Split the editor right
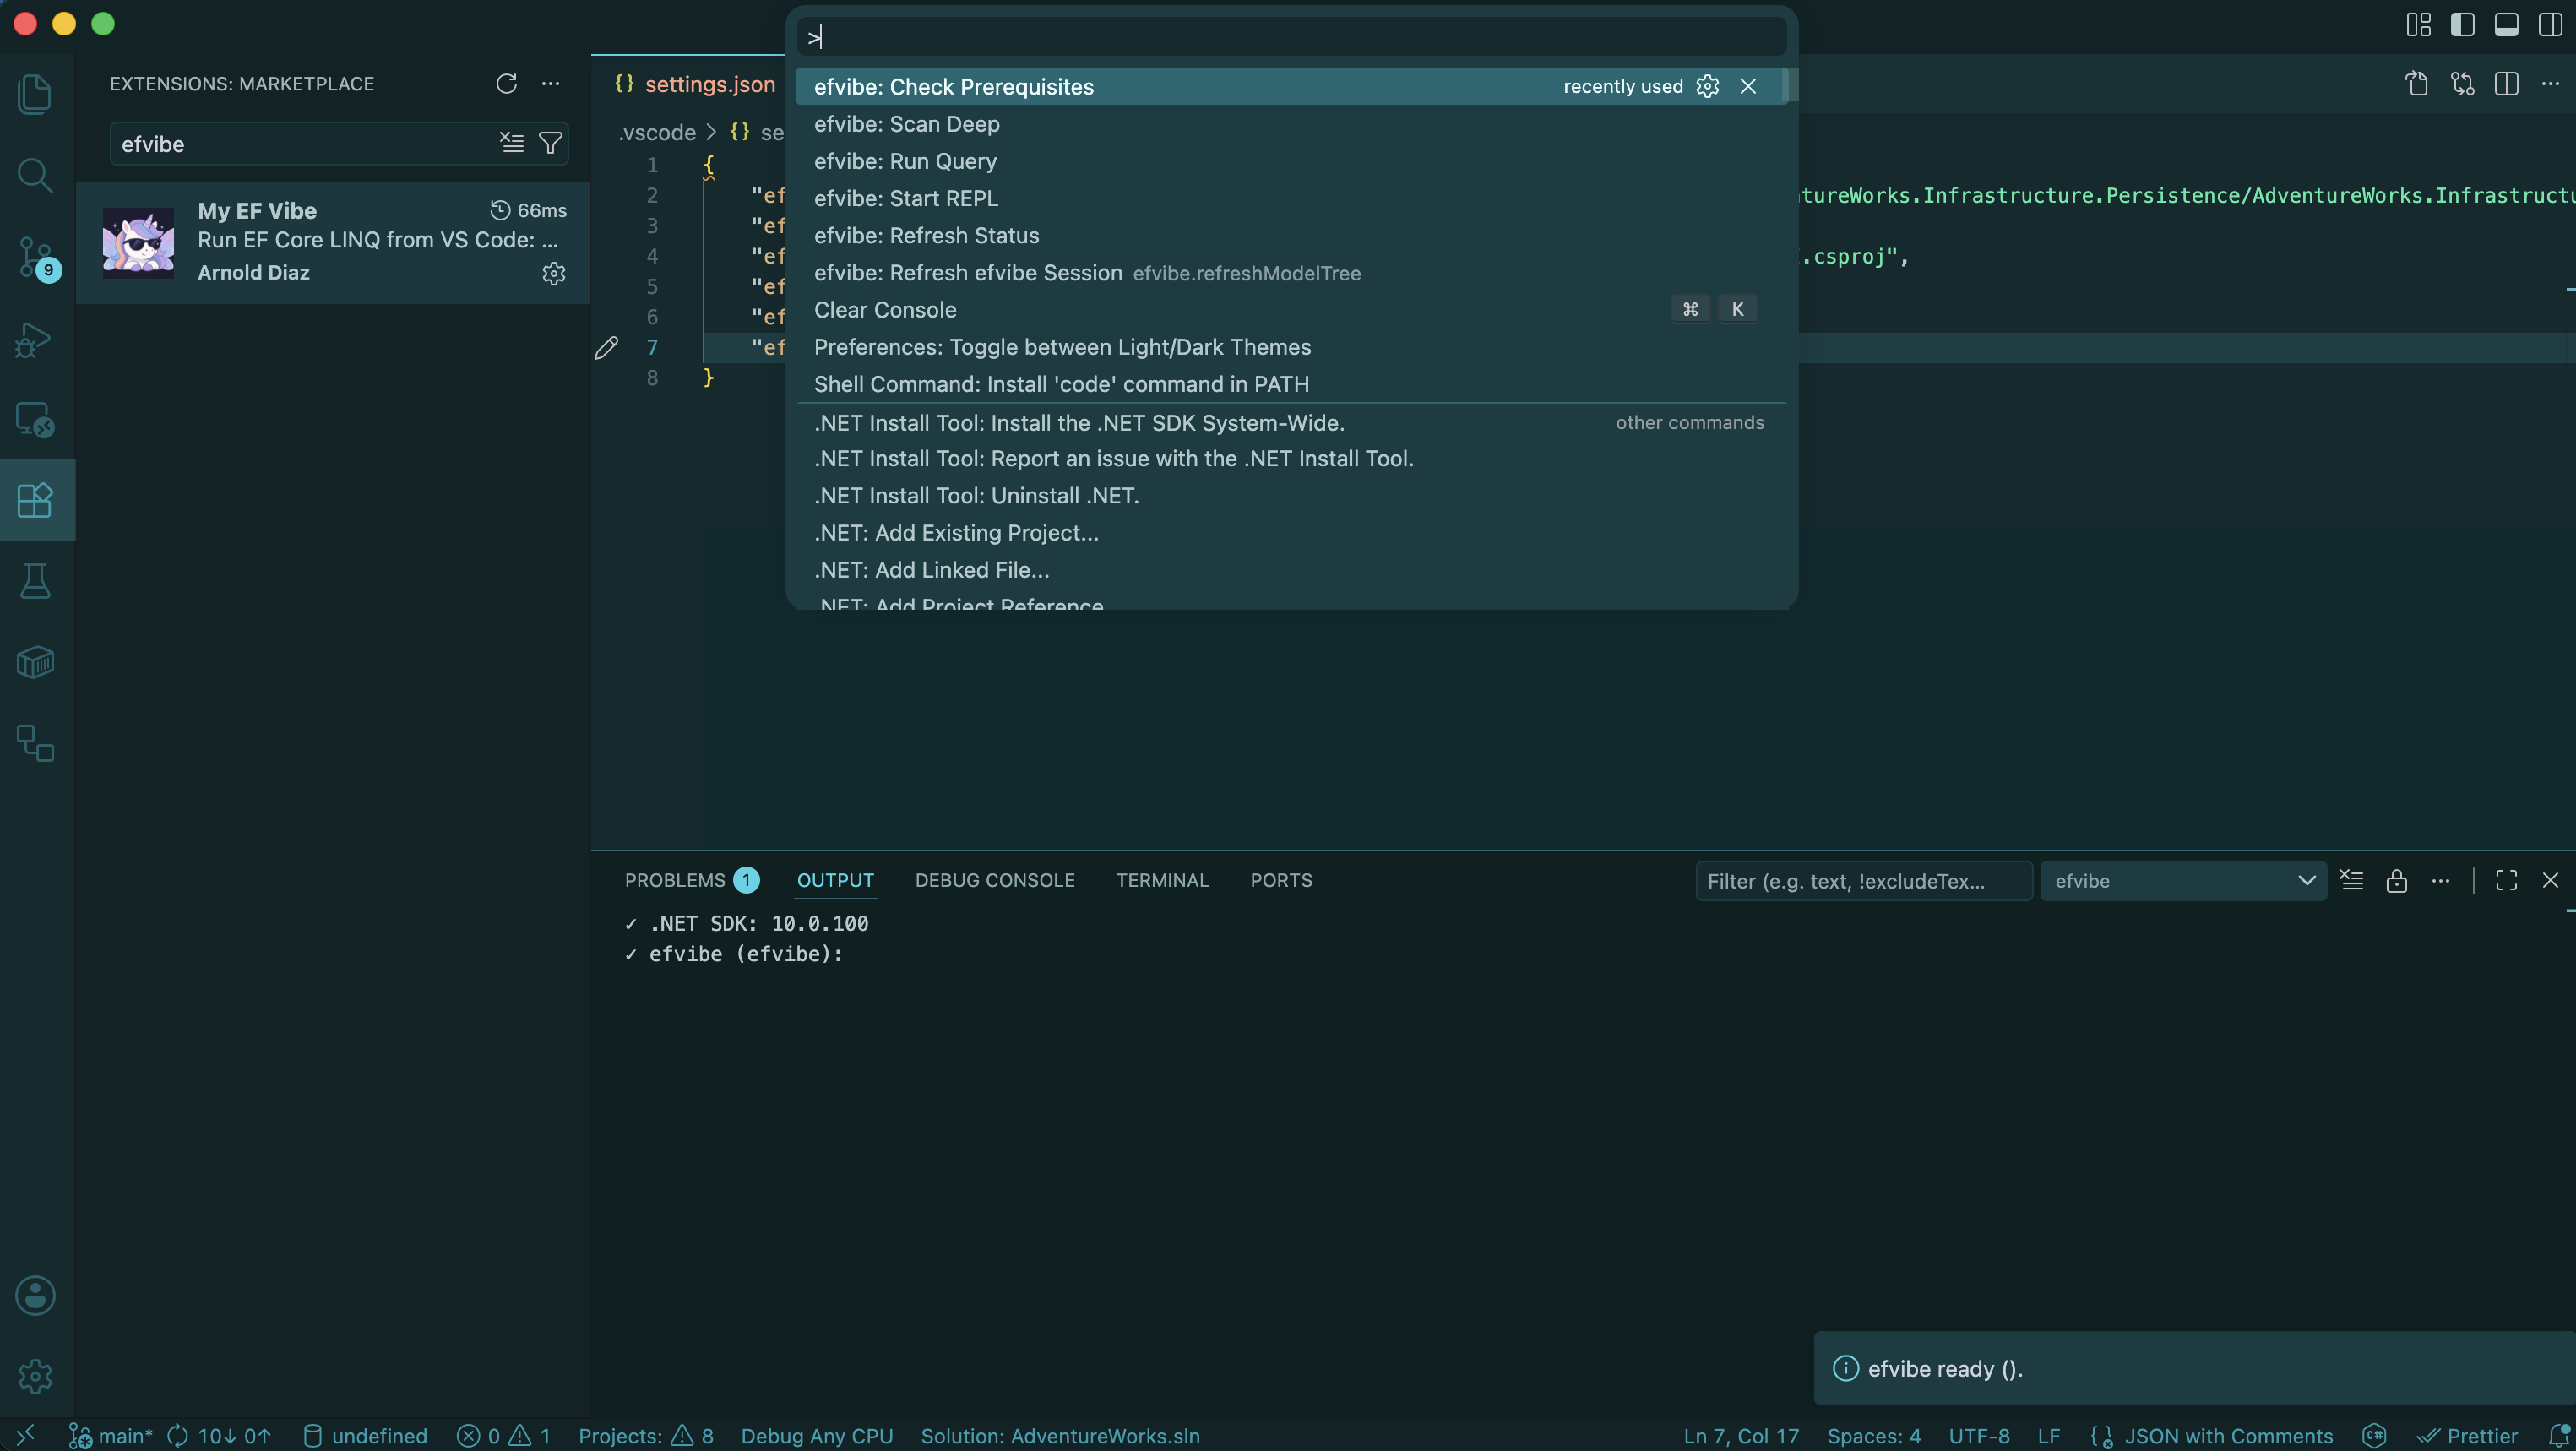Viewport: 2576px width, 1451px height. point(2507,83)
